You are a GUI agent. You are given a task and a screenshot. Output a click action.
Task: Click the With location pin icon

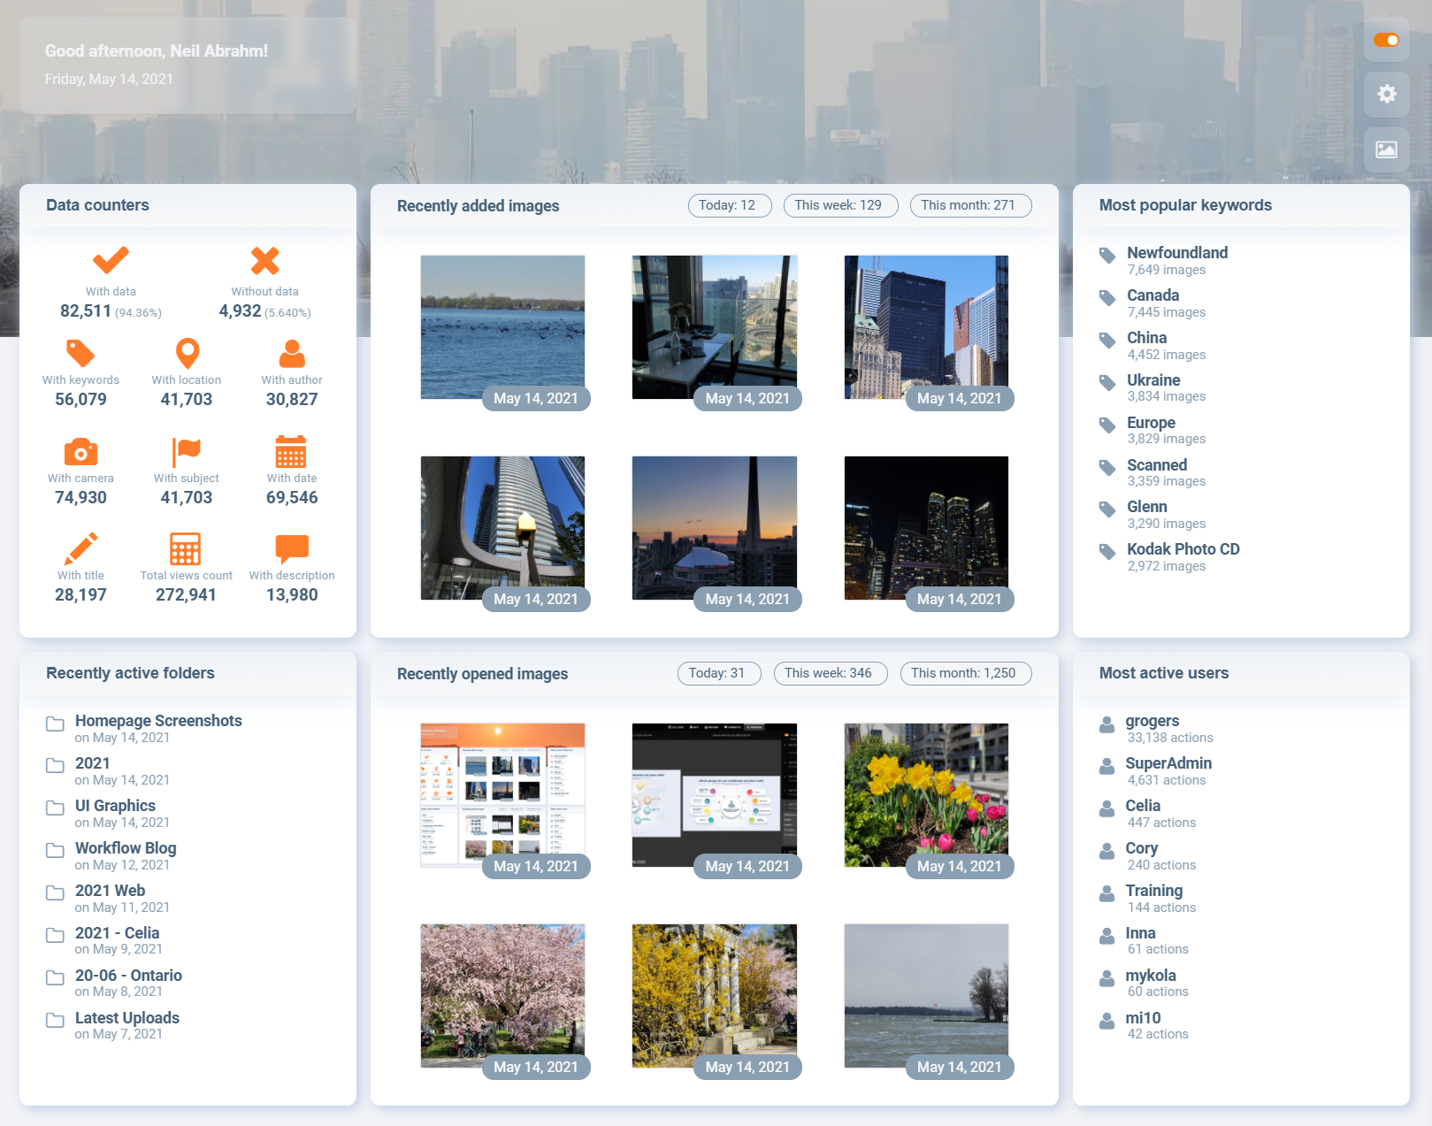(186, 353)
